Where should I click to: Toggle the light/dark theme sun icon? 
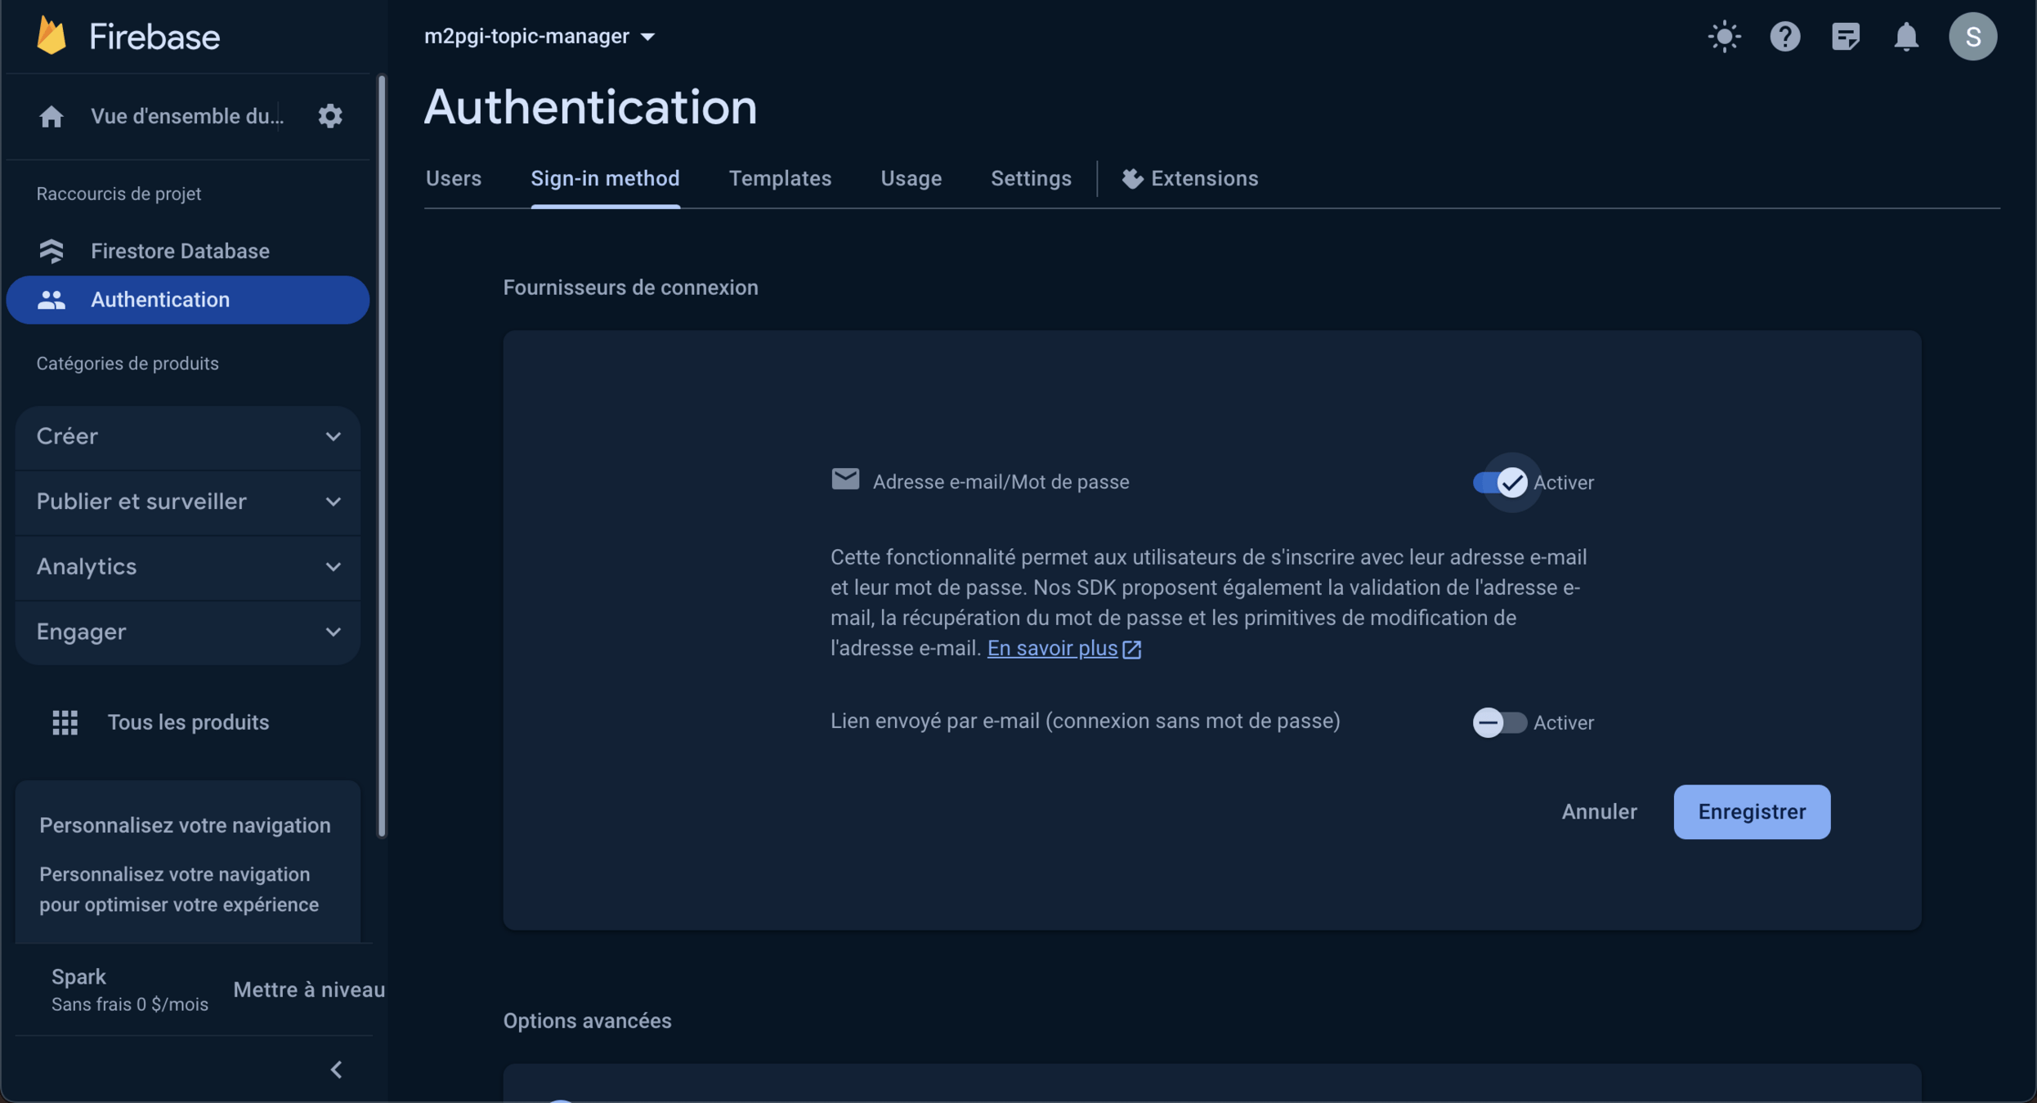point(1724,37)
